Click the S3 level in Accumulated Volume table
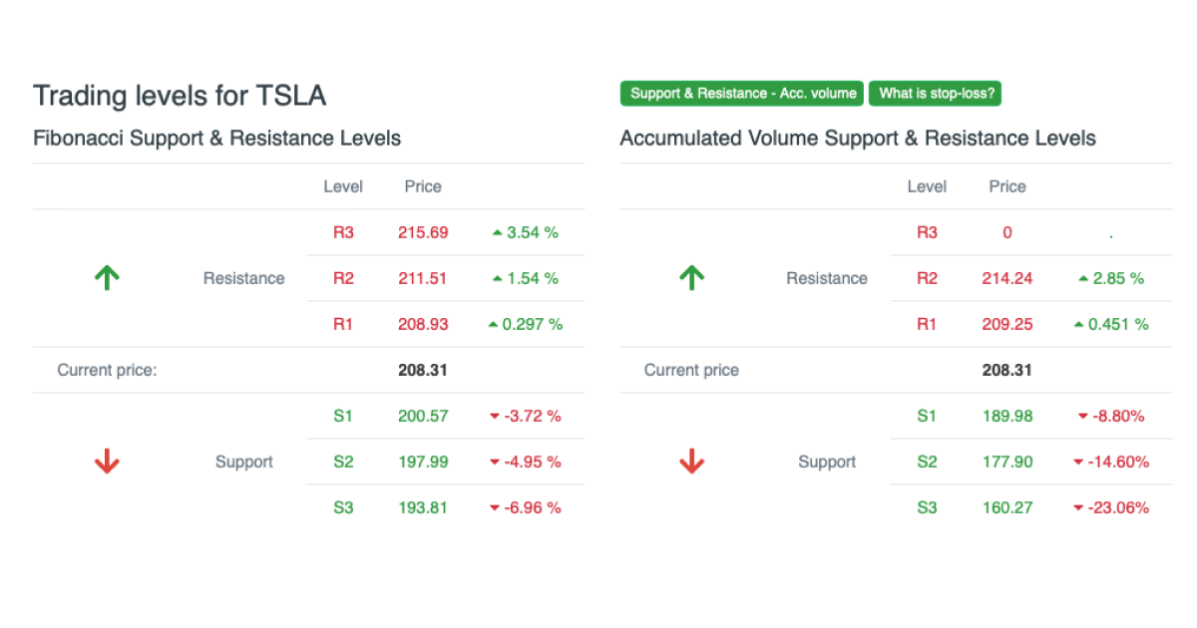This screenshot has width=1197, height=628. point(927,507)
